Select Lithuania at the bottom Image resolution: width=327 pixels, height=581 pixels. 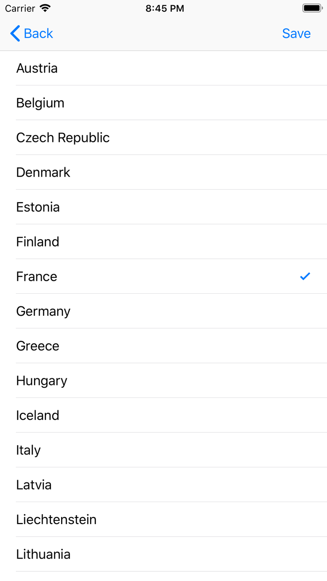click(x=163, y=554)
